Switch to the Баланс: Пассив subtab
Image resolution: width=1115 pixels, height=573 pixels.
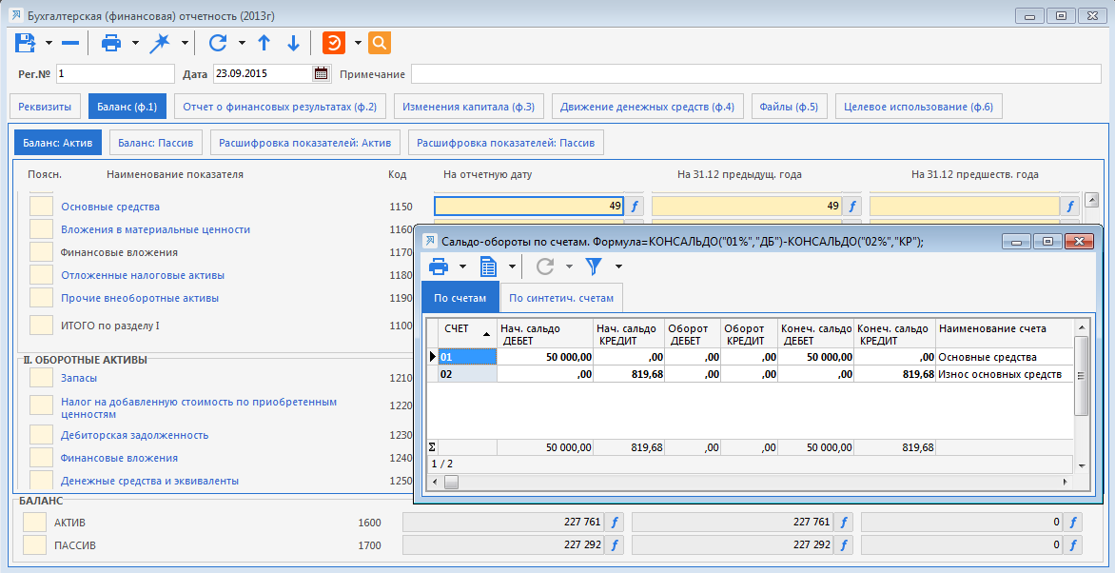[156, 143]
